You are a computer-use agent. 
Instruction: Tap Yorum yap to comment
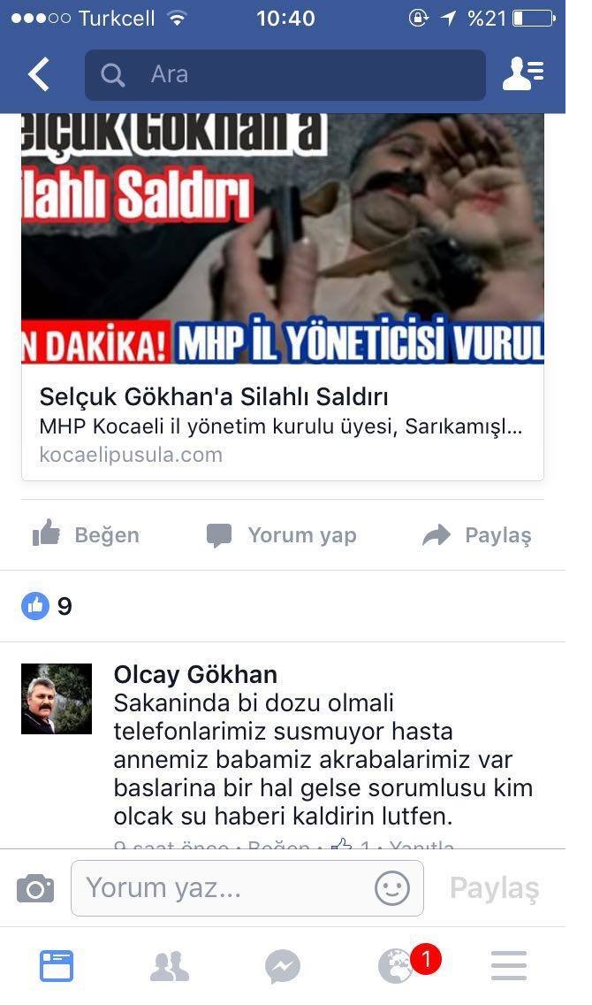(x=282, y=535)
